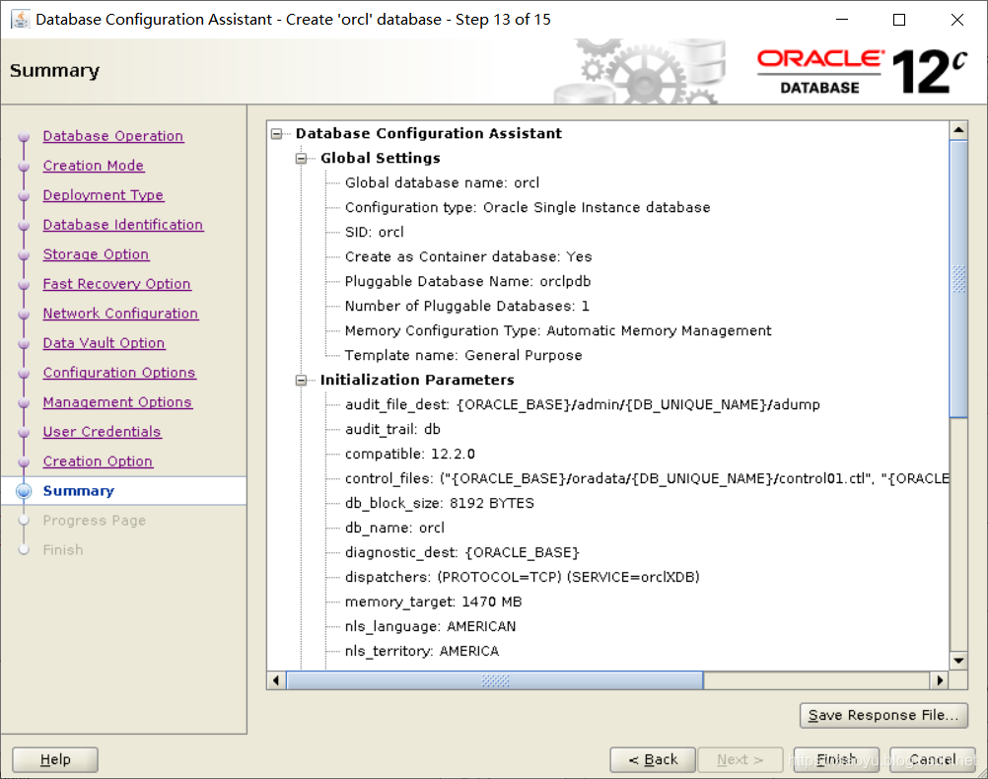Click the vertical scrollbar up arrow
The height and width of the screenshot is (779, 988).
[958, 130]
